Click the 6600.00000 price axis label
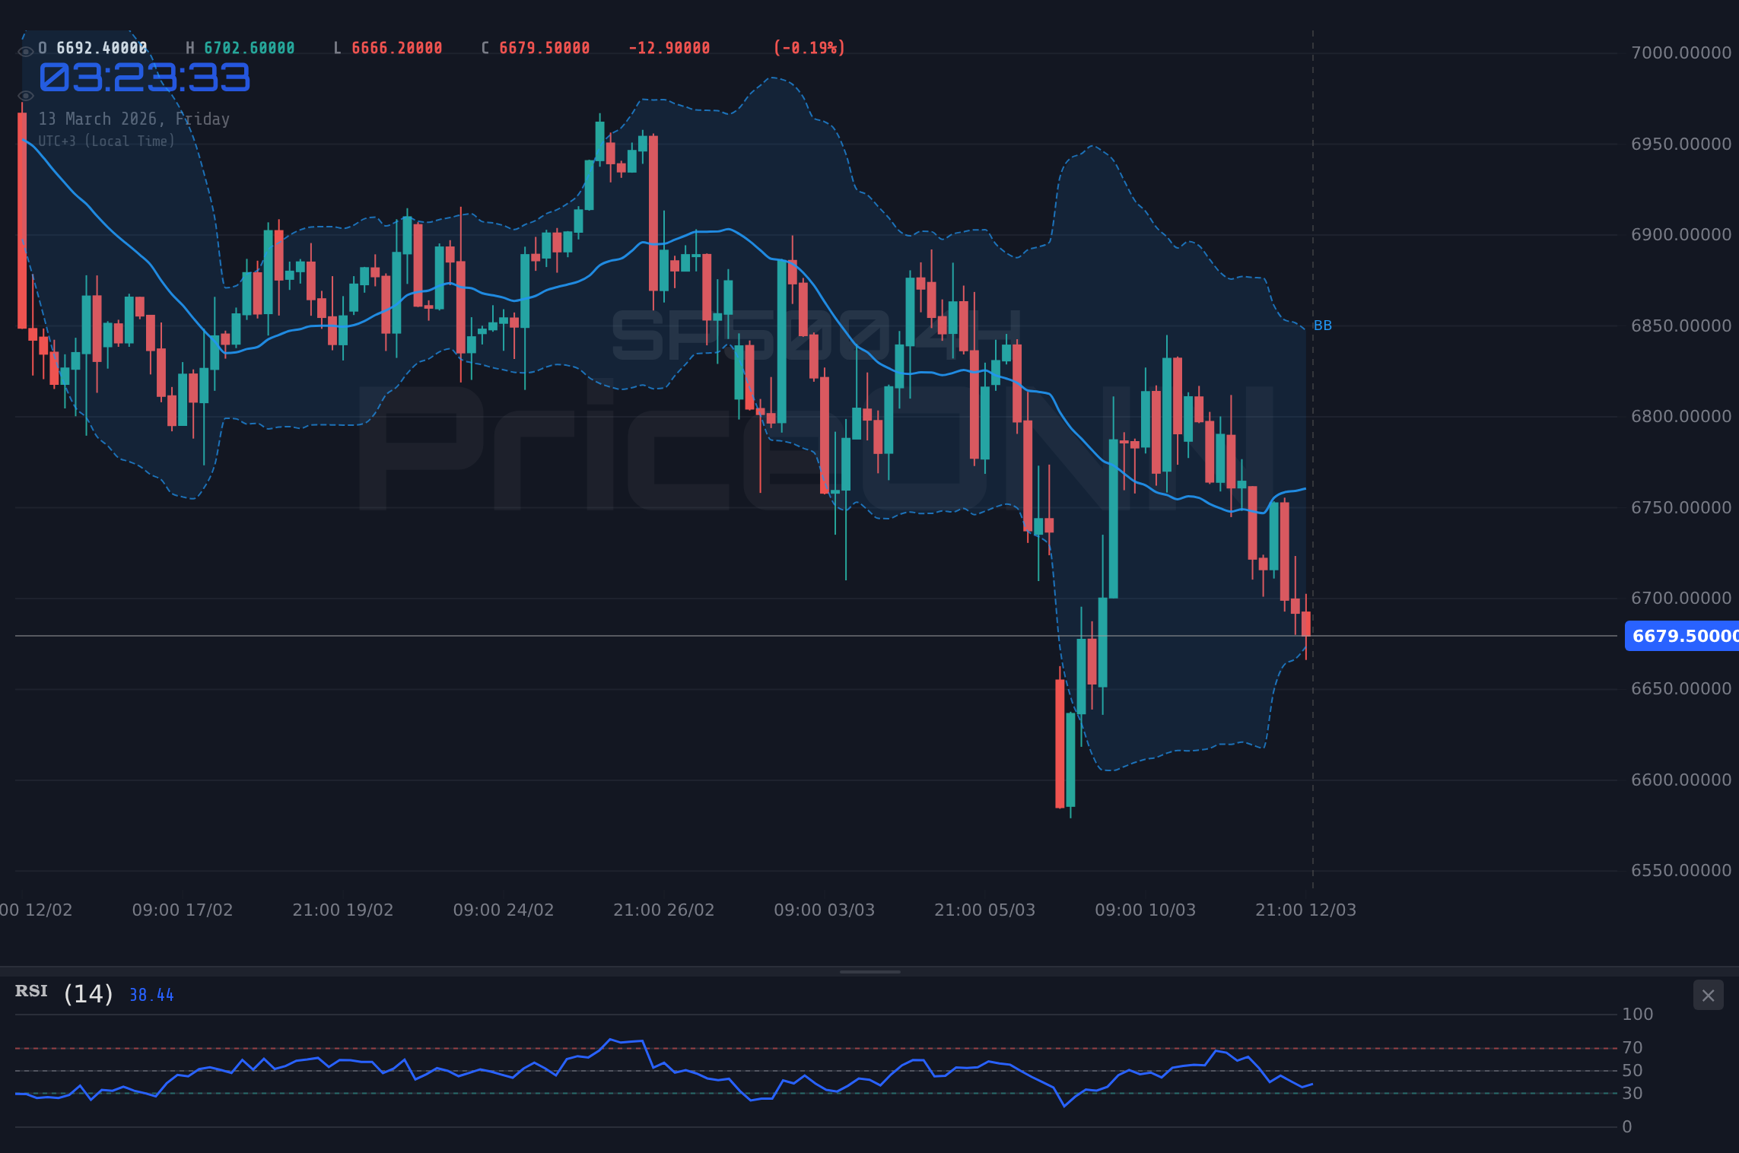The image size is (1739, 1153). [x=1681, y=780]
